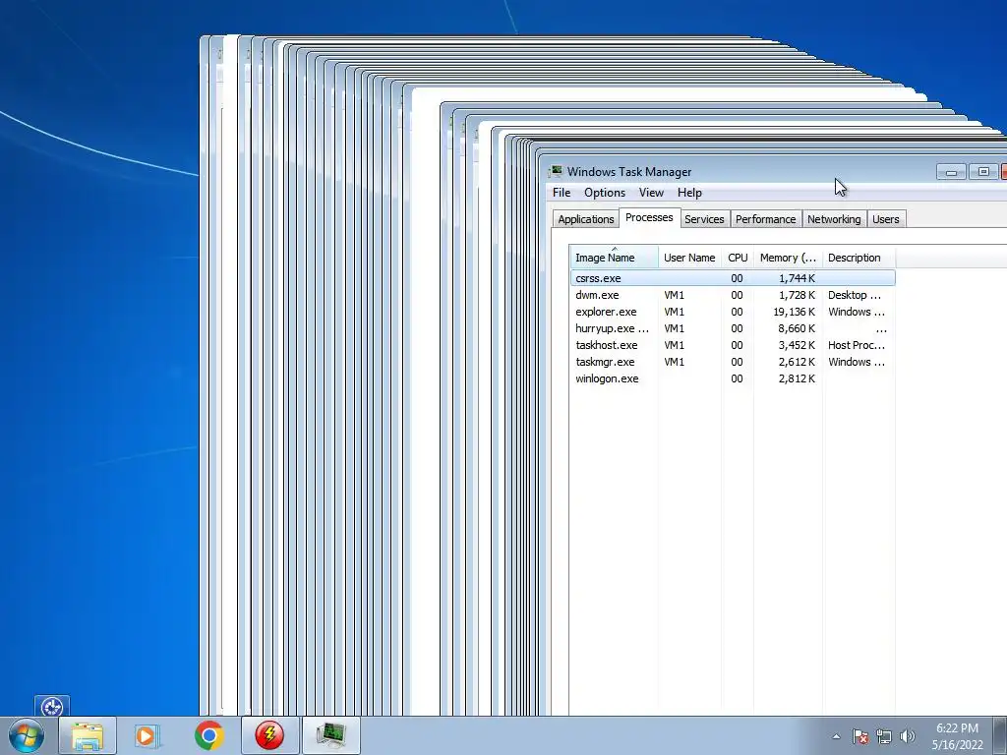Show hidden tray icons arrow
Viewport: 1007px width, 755px height.
[836, 736]
